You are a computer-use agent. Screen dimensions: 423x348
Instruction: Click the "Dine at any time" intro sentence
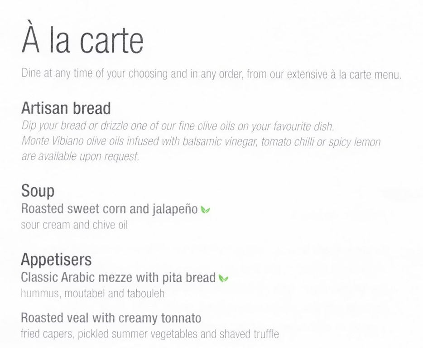pos(211,74)
